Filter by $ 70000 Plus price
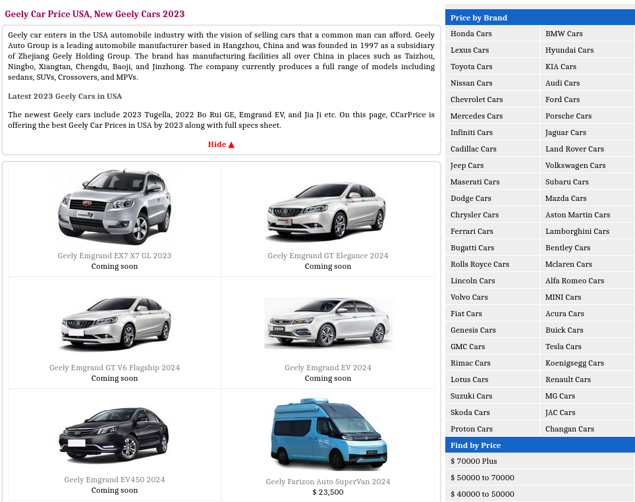The image size is (635, 502). [474, 461]
